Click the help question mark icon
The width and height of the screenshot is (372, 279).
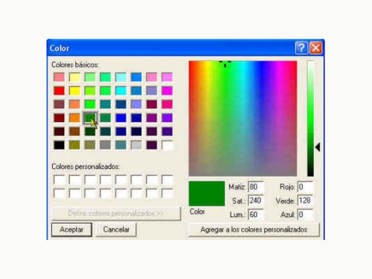point(301,48)
